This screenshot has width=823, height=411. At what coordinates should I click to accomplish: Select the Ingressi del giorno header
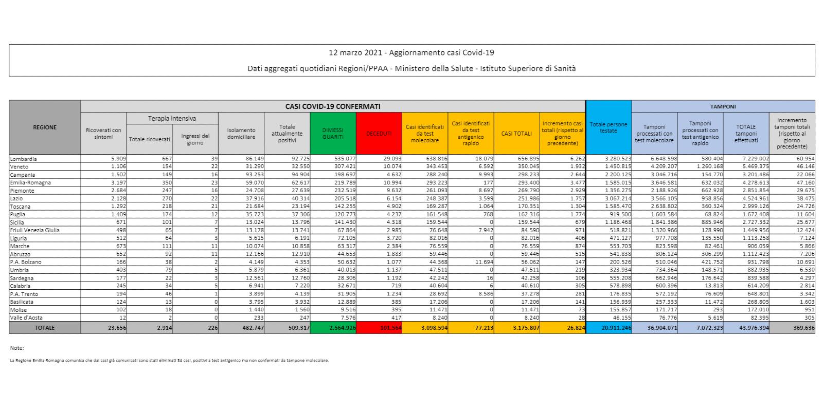tap(195, 139)
